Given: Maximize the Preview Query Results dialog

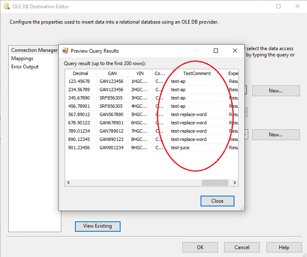Looking at the screenshot, I should coord(215,51).
